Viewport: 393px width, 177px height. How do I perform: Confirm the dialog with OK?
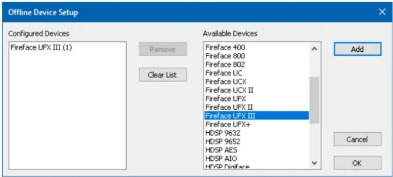click(357, 163)
